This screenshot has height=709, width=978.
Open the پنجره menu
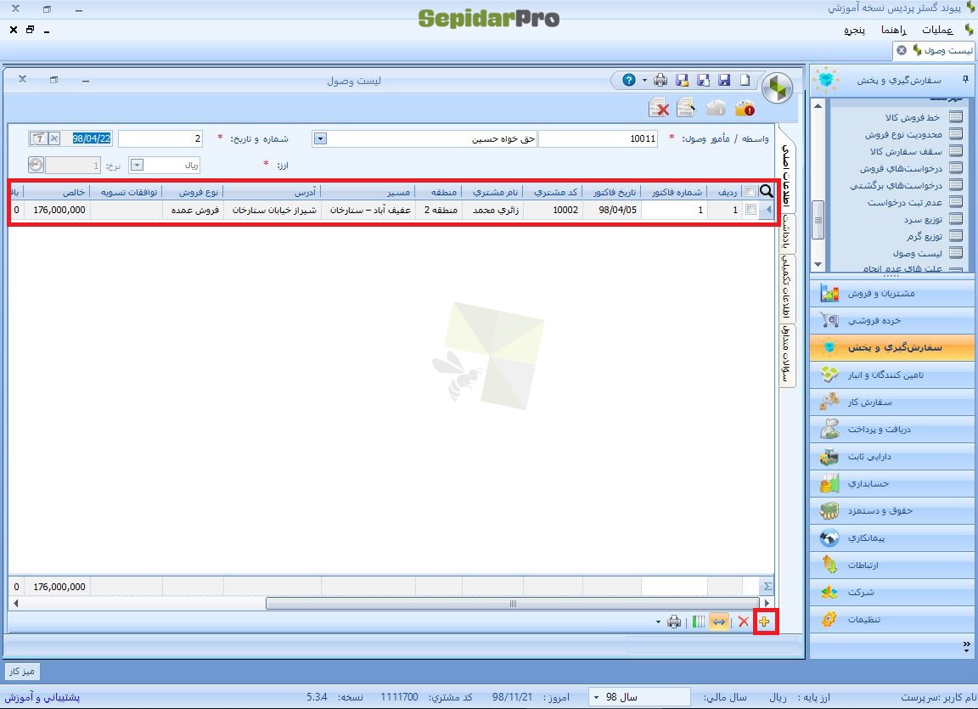coord(855,30)
